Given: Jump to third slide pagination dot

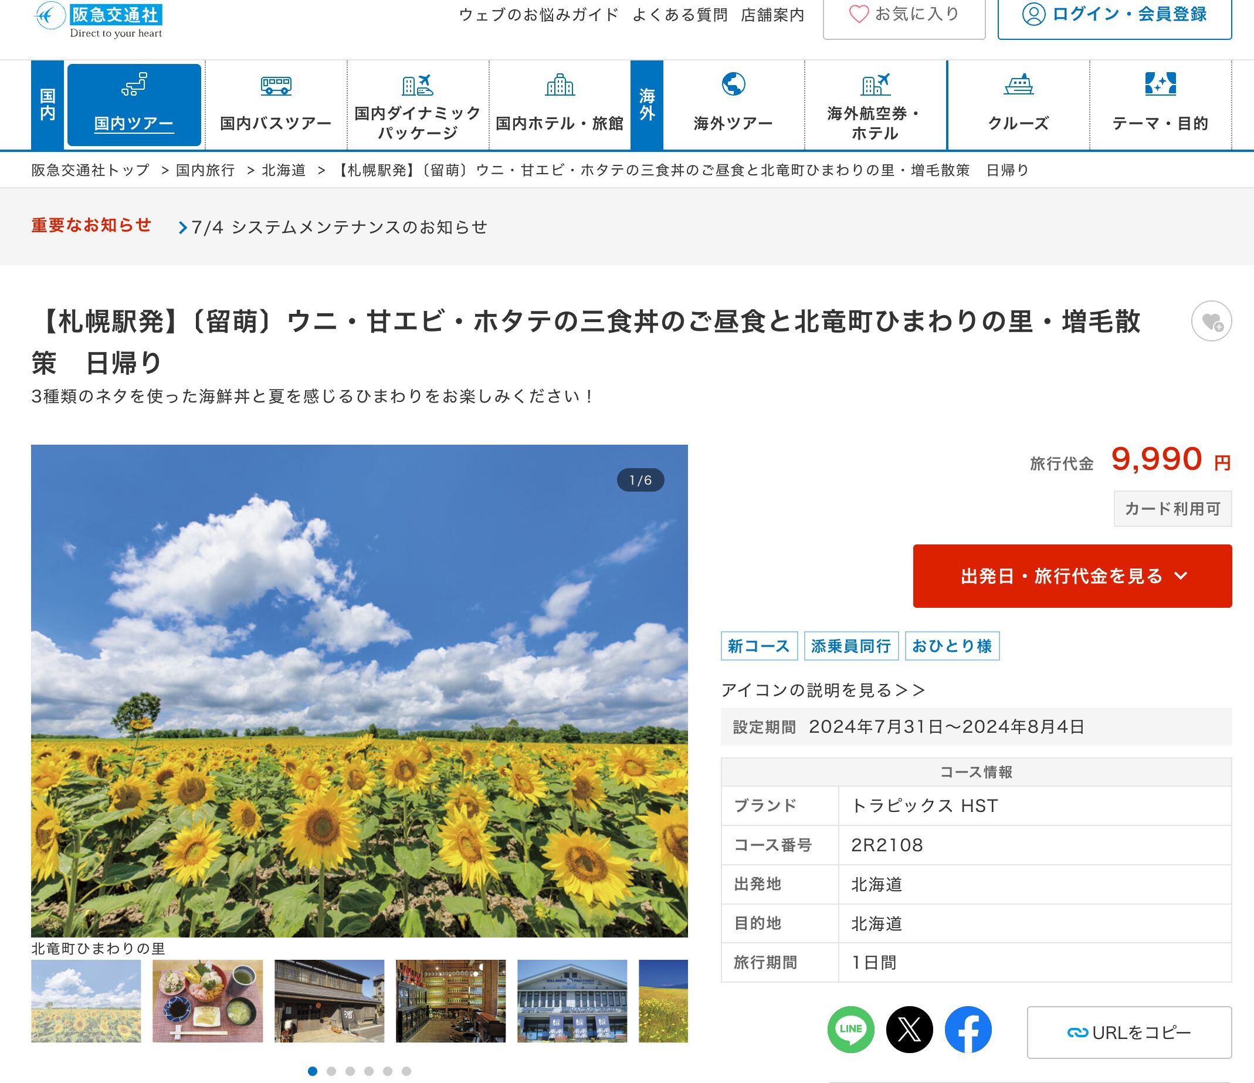Looking at the screenshot, I should 350,1071.
